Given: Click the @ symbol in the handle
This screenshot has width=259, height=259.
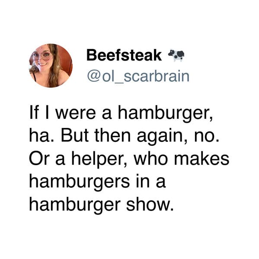Looking at the screenshot, I should pyautogui.click(x=94, y=77).
